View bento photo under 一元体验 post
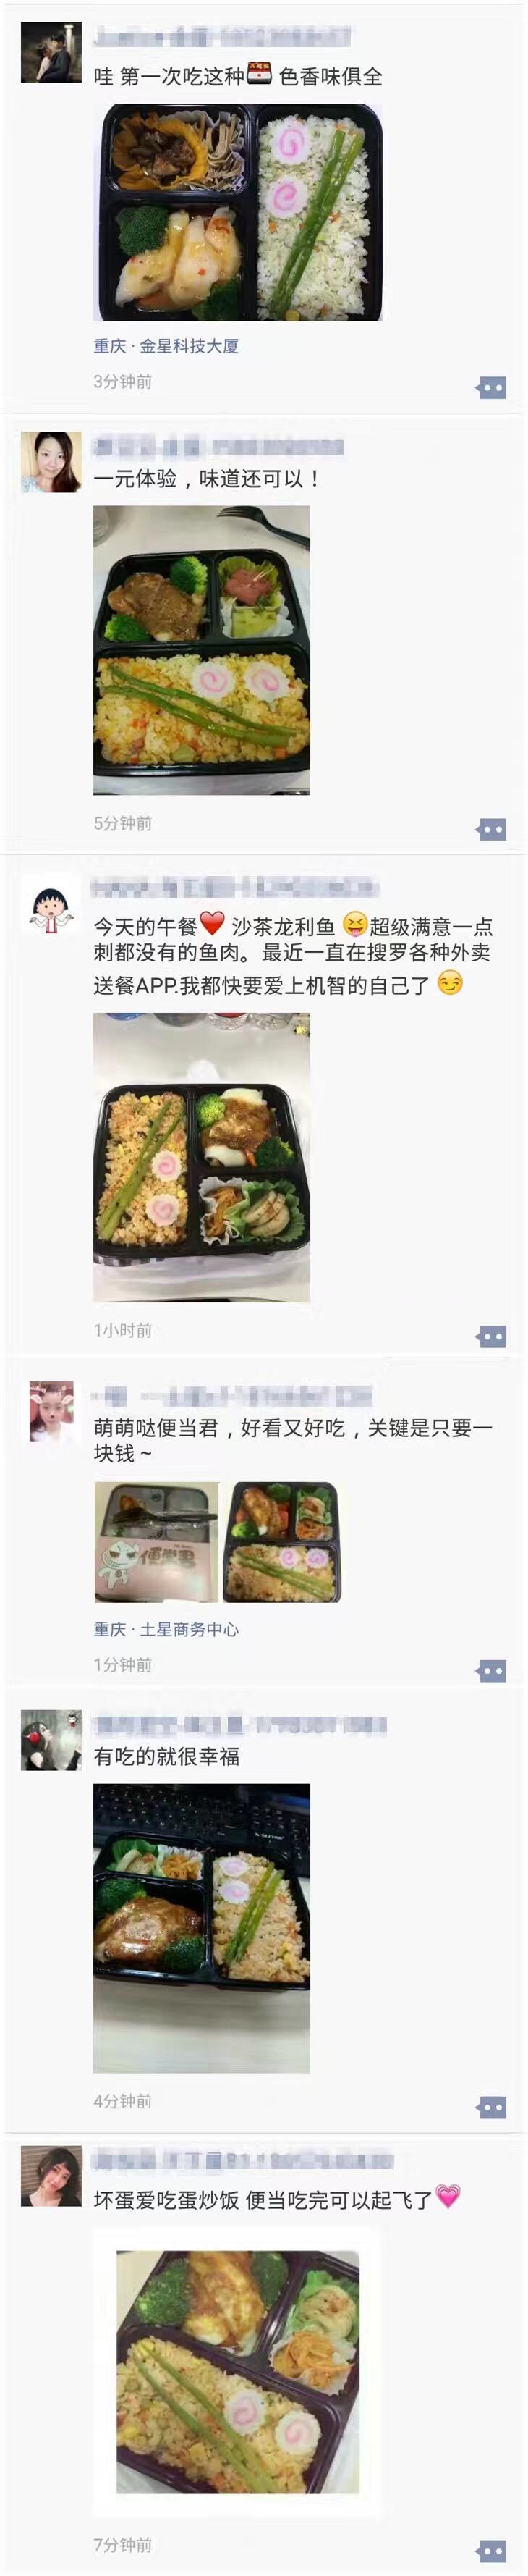The width and height of the screenshot is (528, 2576). 202,650
